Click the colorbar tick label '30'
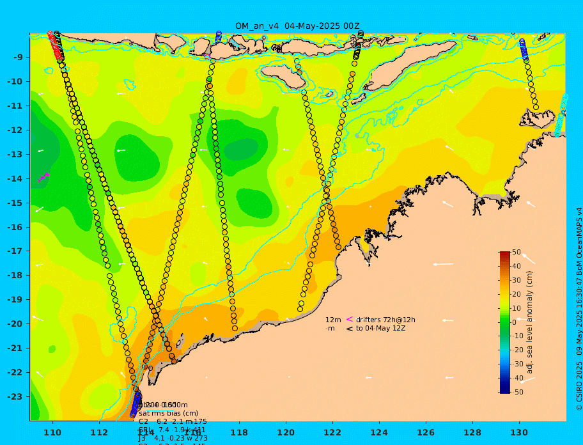Screen dimensions: 583x445 (x=517, y=280)
